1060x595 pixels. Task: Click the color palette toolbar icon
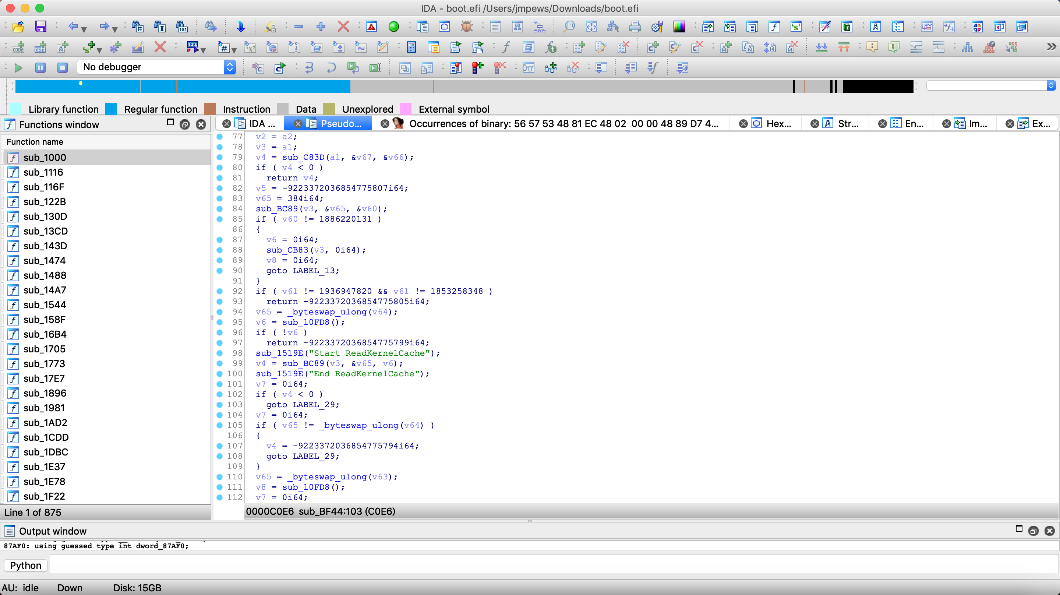coord(679,27)
